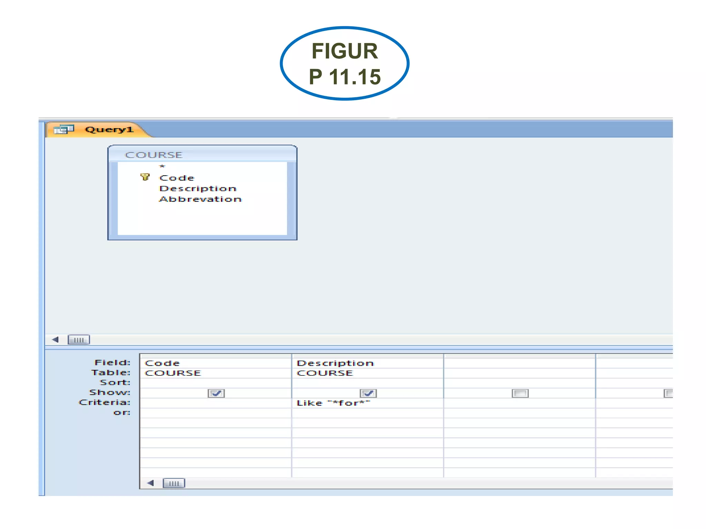Click the design grid scrollbar thumb
The width and height of the screenshot is (706, 529).
(174, 484)
